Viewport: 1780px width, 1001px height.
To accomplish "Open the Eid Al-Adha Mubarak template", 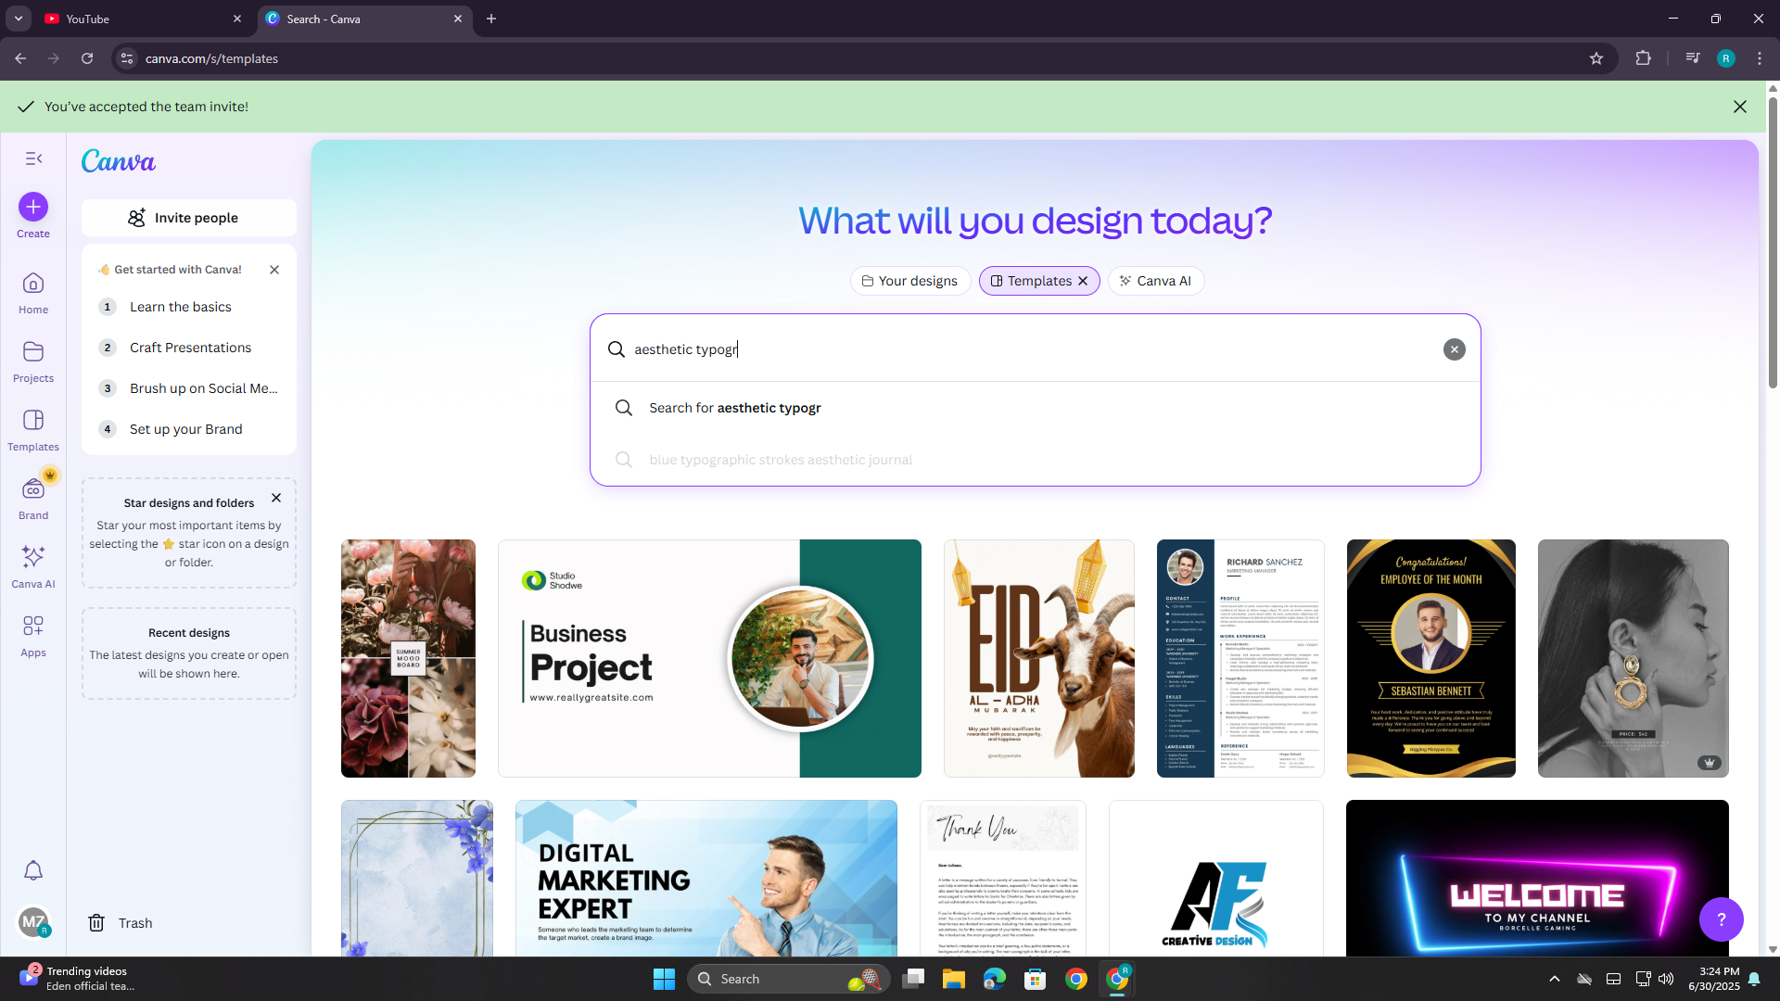I will (x=1039, y=658).
